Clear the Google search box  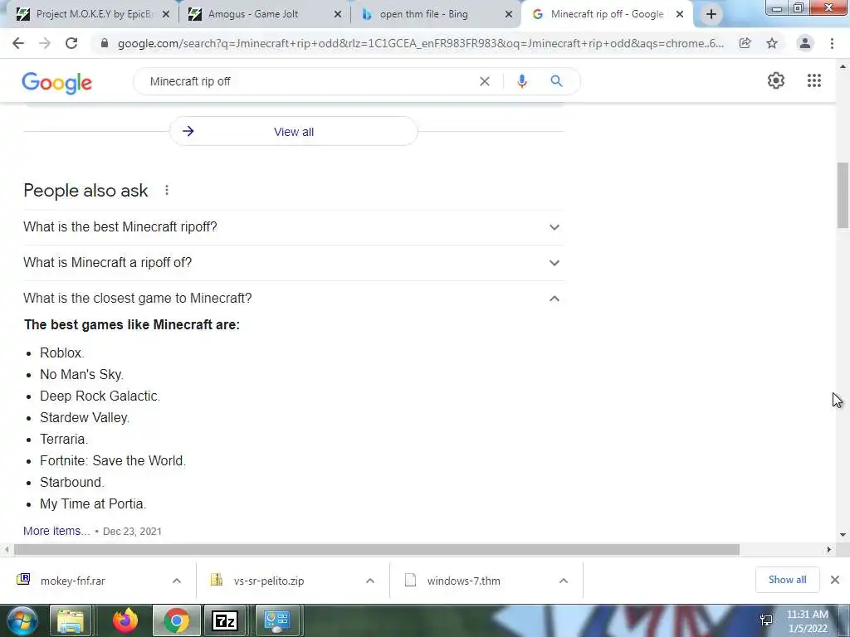point(485,81)
